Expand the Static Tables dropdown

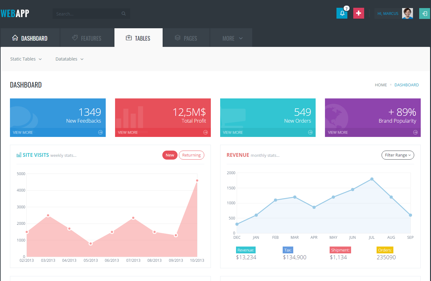26,59
